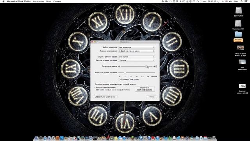
Task: Select the Dogs in Slow Motion mp4 file
Action: tap(241, 48)
